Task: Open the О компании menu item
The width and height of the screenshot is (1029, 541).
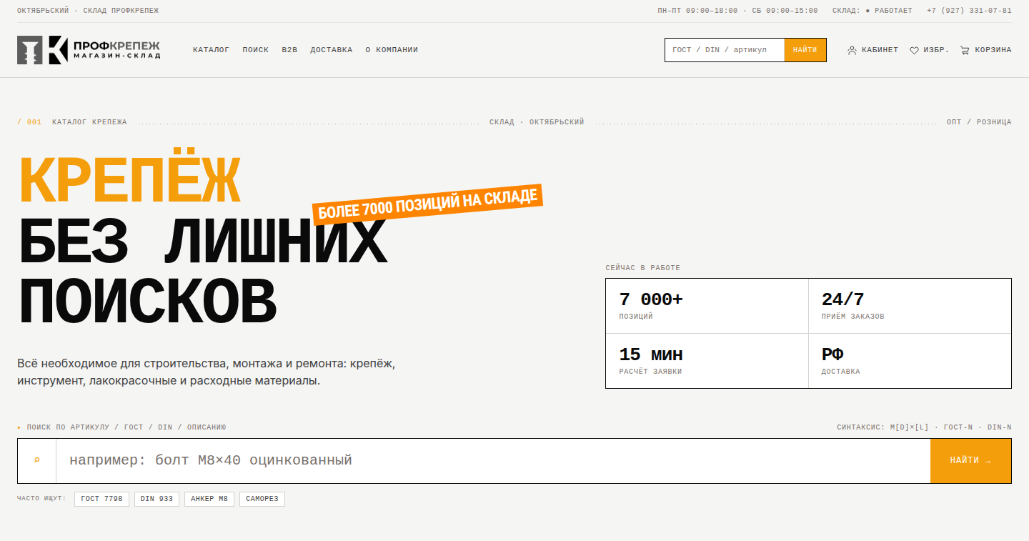Action: click(392, 50)
